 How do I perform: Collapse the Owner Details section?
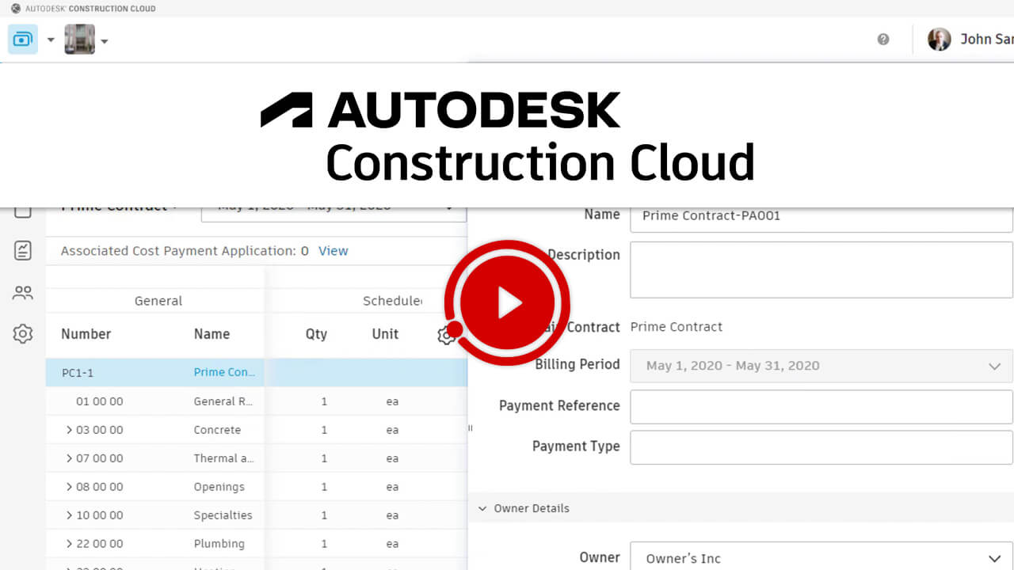click(x=482, y=508)
